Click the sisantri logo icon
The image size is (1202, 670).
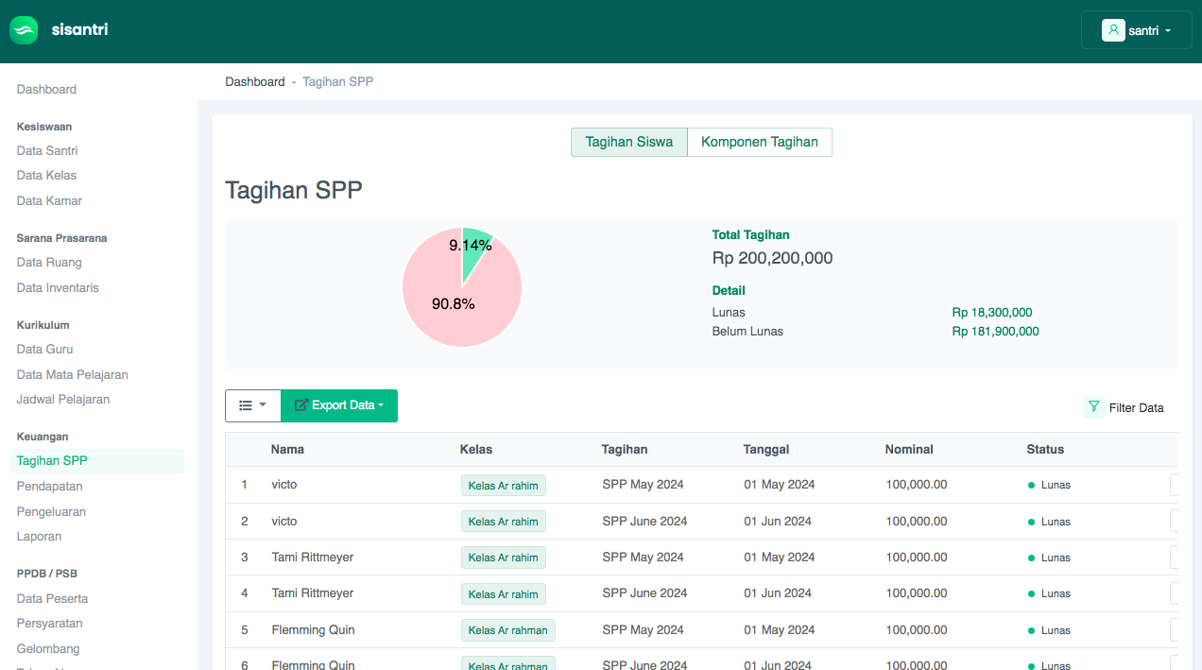tap(24, 30)
